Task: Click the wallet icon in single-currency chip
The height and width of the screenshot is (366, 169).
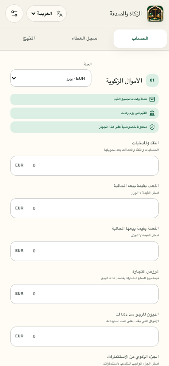Action: [x=152, y=99]
